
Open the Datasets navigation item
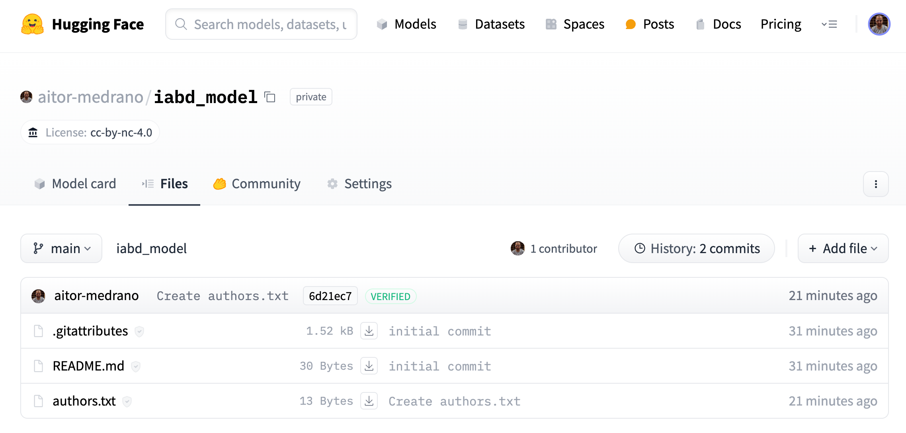[x=491, y=24]
